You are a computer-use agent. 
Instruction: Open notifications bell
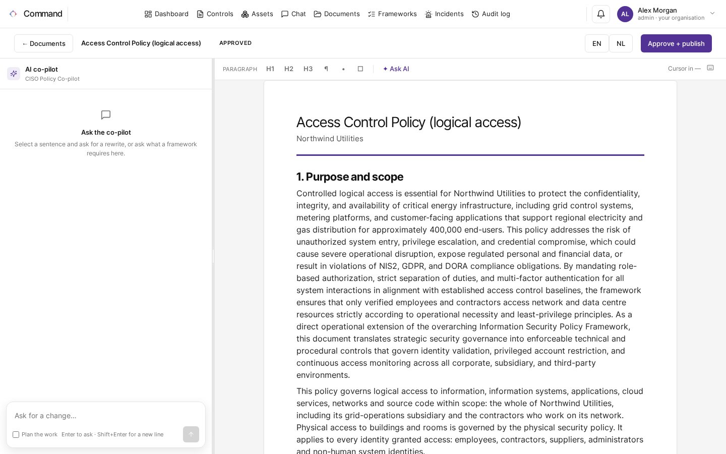click(x=601, y=14)
